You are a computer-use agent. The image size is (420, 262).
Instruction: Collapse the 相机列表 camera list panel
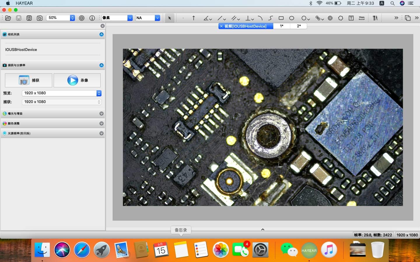(x=101, y=34)
